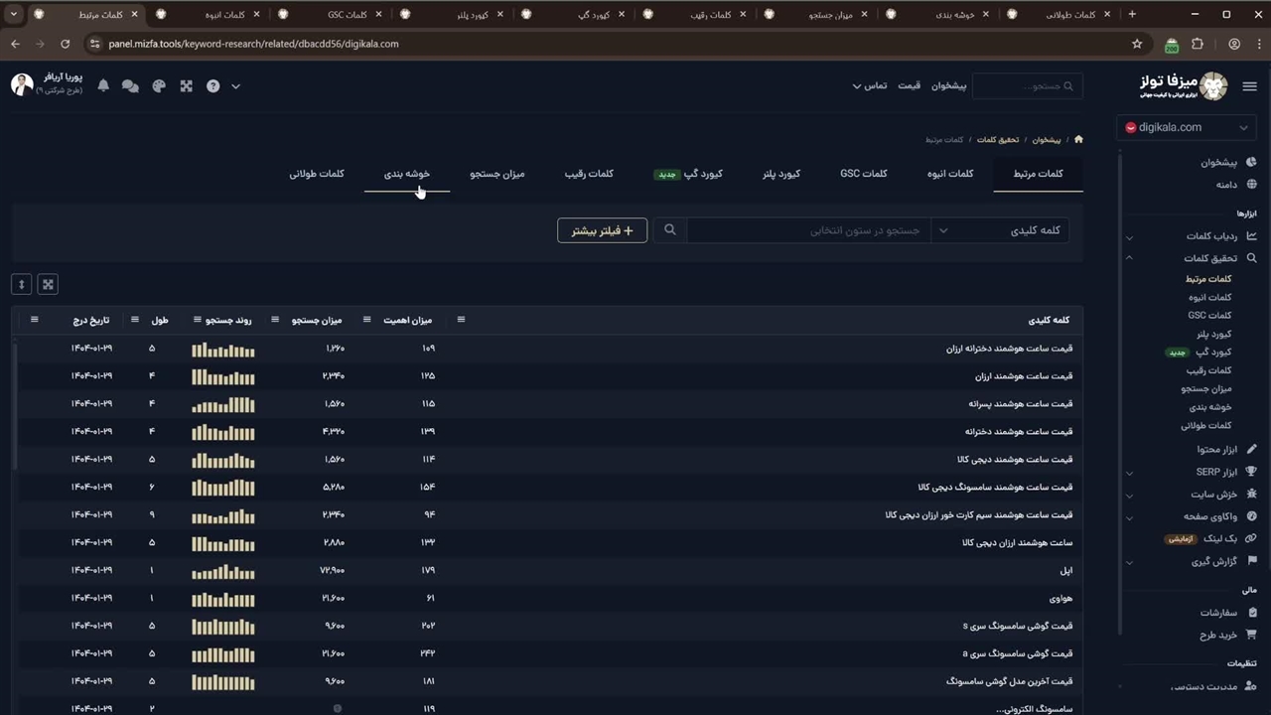Click the help question mark icon
This screenshot has width=1271, height=715.
[212, 86]
